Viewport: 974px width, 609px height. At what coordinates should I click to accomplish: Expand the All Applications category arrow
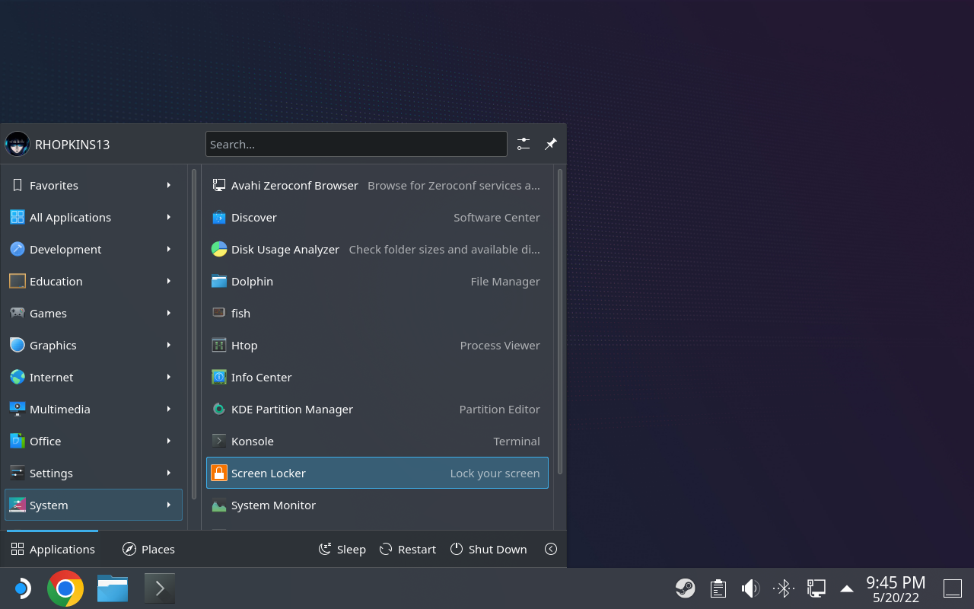click(169, 217)
